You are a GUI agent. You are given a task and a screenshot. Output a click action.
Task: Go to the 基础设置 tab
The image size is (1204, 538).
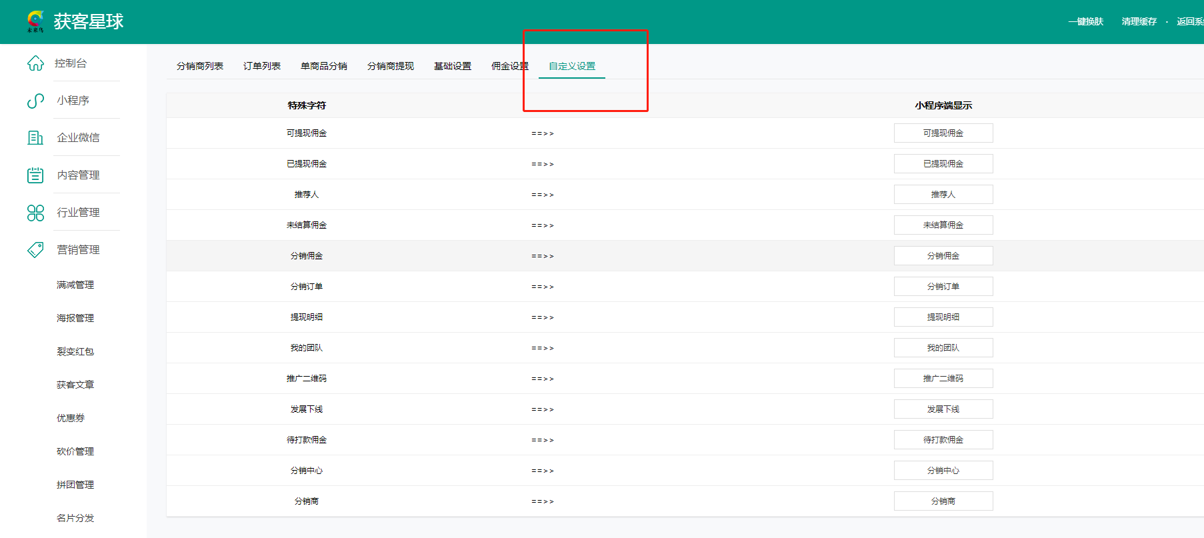tap(453, 66)
